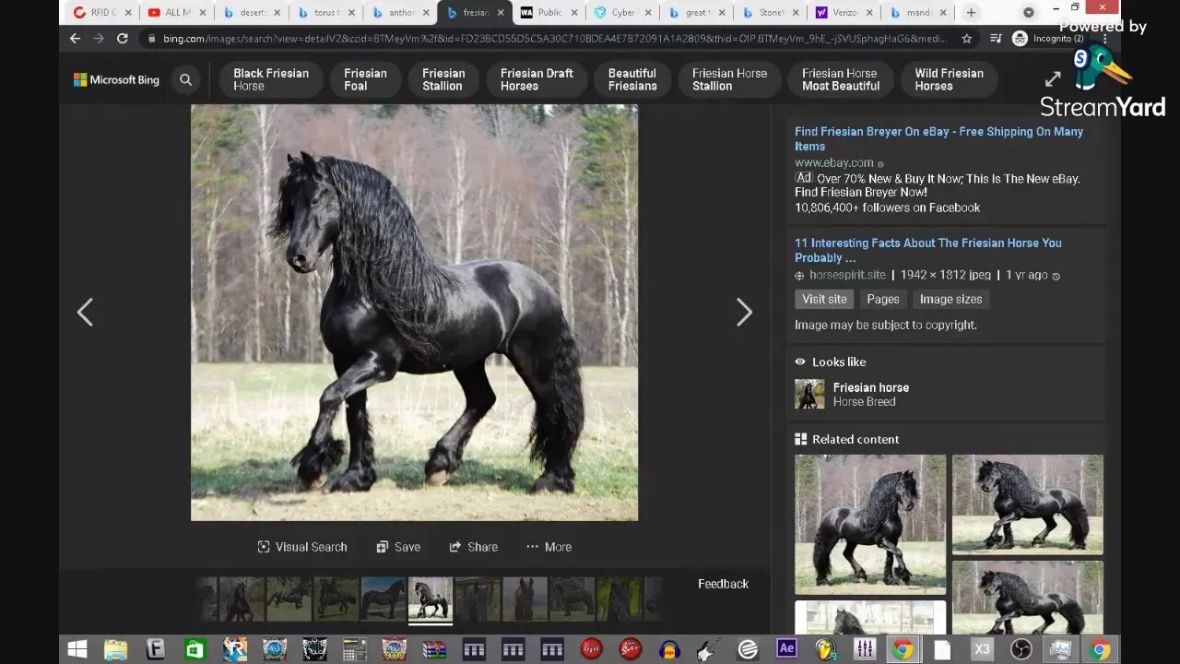Viewport: 1180px width, 664px height.
Task: Click the Visual Search button
Action: pyautogui.click(x=302, y=547)
